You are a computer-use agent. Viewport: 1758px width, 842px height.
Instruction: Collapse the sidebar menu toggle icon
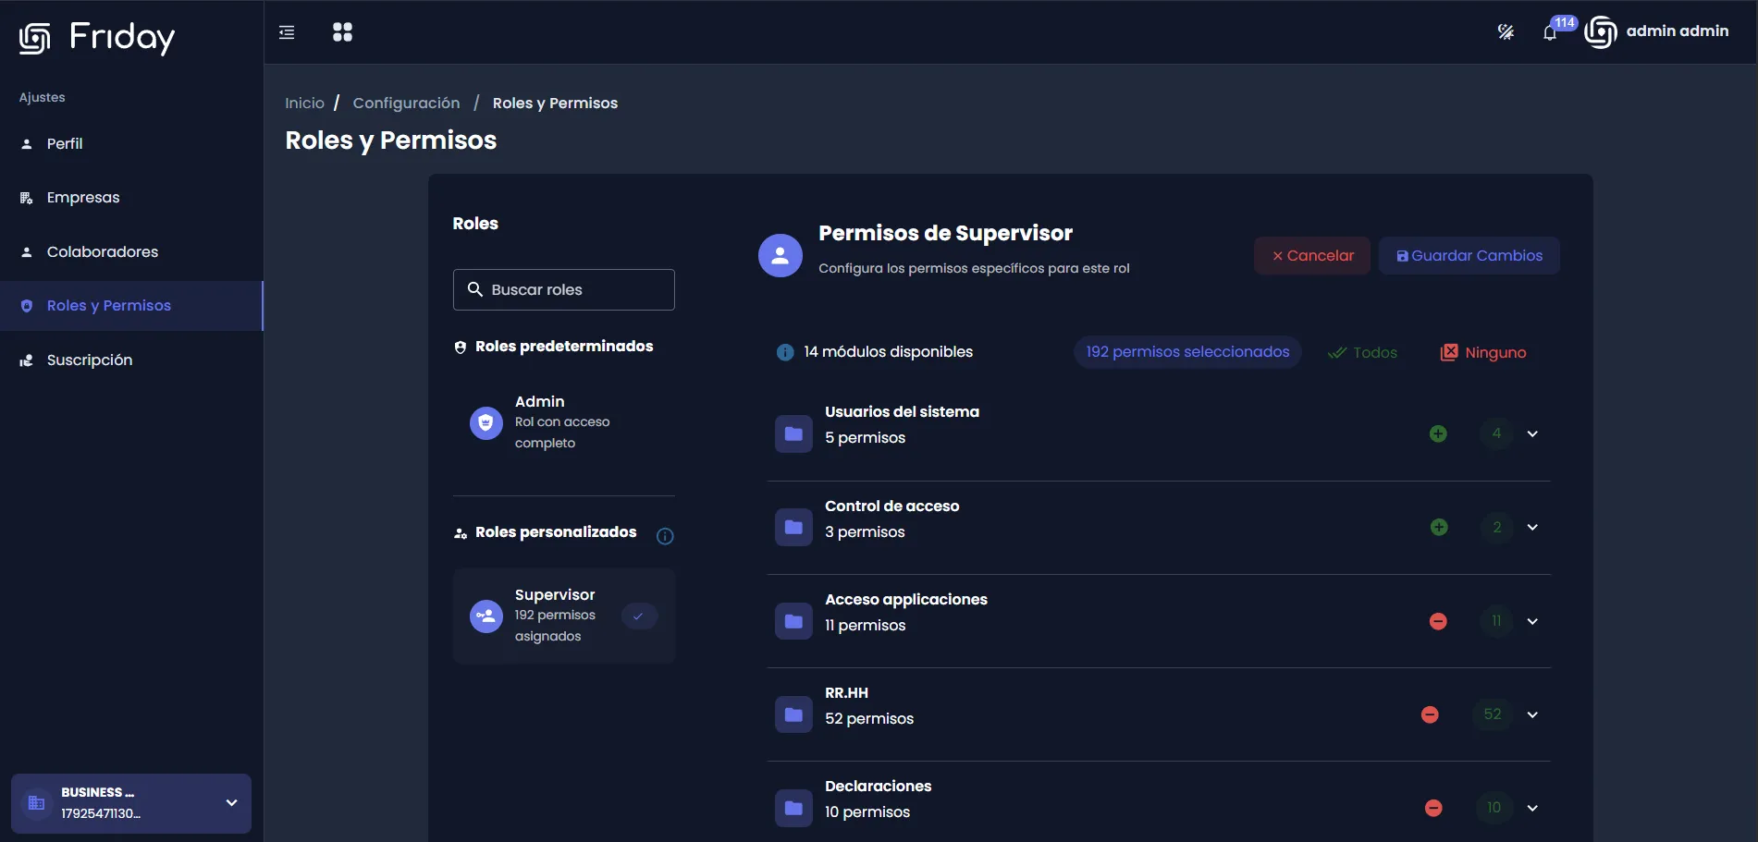287,32
